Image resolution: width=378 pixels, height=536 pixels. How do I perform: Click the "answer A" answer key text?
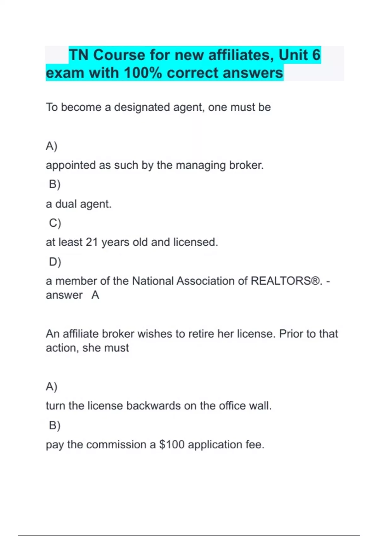(x=72, y=295)
